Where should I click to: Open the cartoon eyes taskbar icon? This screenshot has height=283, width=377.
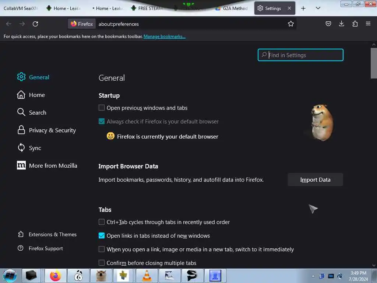pos(78,276)
